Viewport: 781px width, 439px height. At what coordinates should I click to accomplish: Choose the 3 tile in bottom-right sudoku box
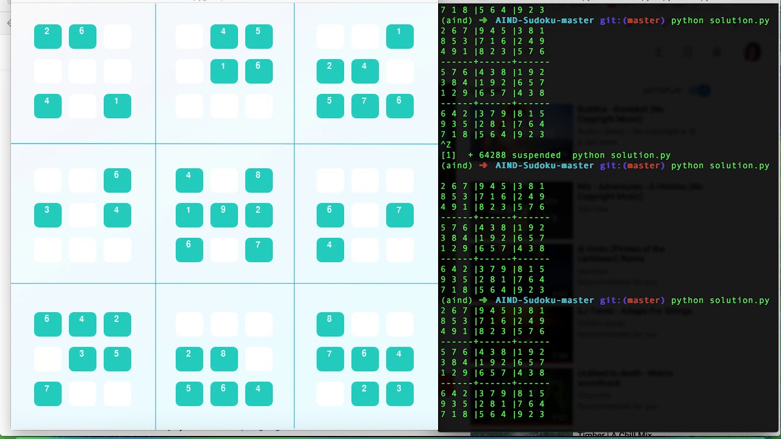tap(400, 394)
